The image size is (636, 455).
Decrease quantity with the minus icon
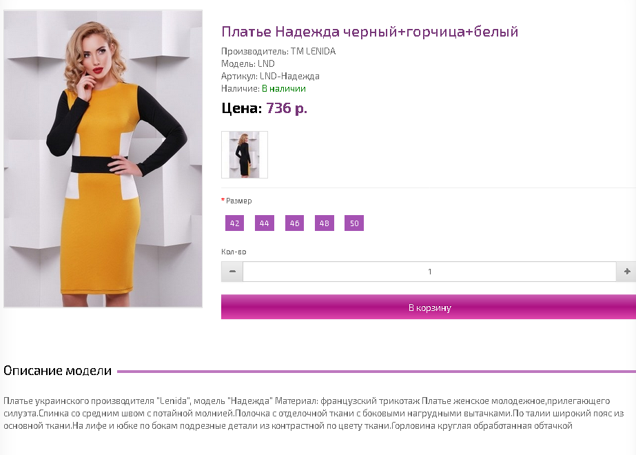point(232,272)
